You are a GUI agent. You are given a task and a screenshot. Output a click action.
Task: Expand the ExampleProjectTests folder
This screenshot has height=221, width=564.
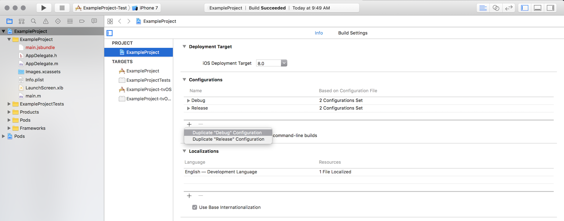tap(9, 104)
